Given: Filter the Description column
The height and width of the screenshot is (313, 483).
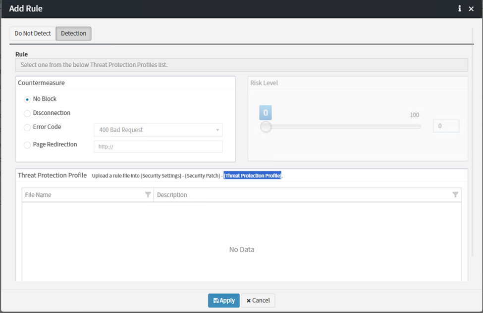Looking at the screenshot, I should click(455, 195).
